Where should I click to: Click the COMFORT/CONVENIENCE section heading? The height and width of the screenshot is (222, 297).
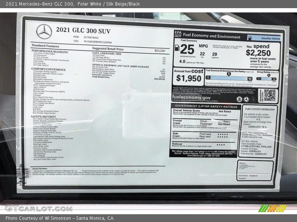[49, 69]
